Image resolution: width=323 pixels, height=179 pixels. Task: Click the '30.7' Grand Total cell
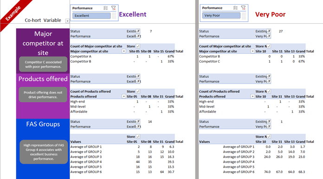[171, 172]
